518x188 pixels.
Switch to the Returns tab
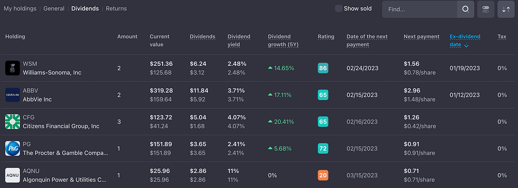pyautogui.click(x=116, y=9)
